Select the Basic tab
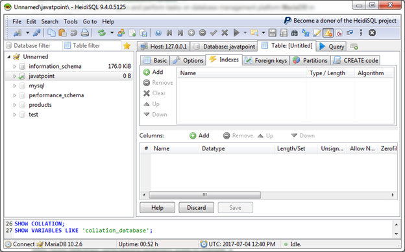This screenshot has width=405, height=252. (x=155, y=60)
